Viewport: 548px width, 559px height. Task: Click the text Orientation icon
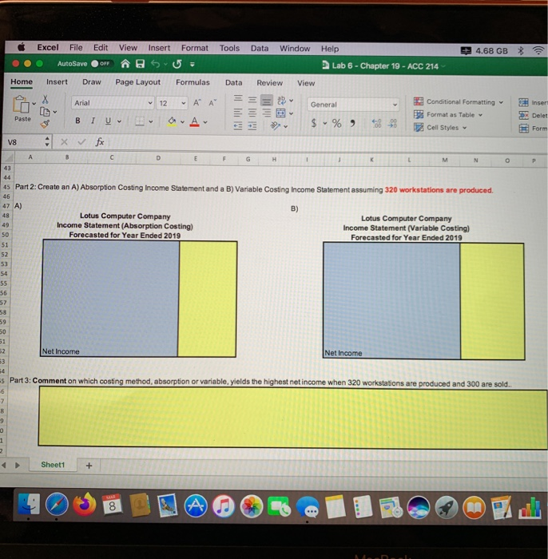point(276,126)
